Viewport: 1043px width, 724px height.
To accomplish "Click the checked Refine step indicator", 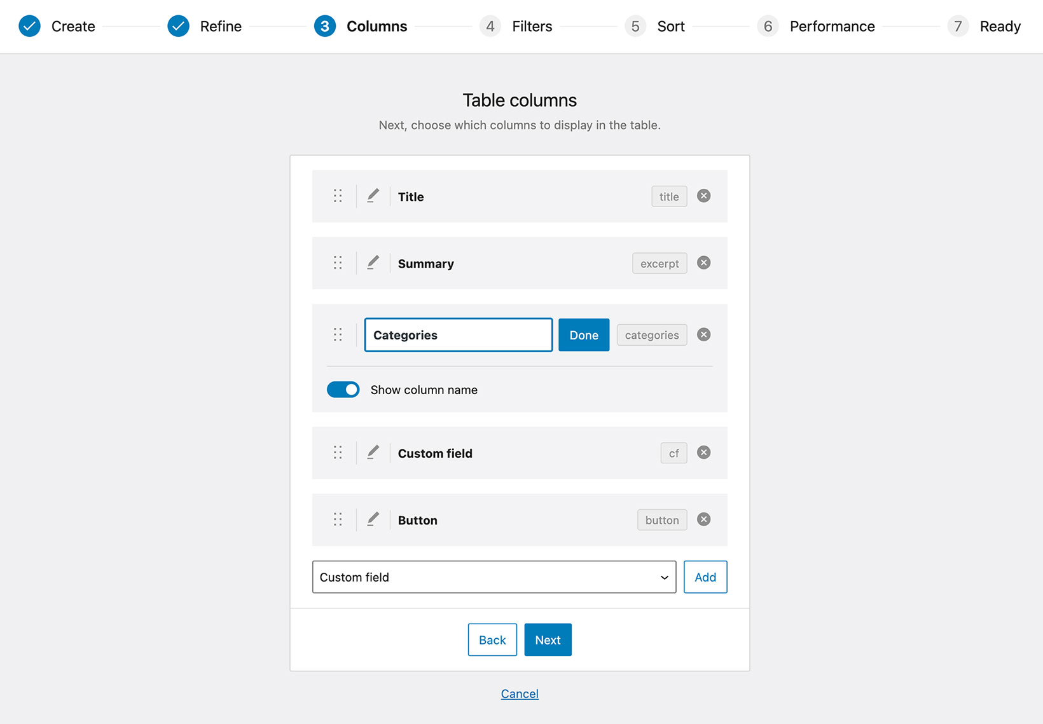I will [x=178, y=26].
